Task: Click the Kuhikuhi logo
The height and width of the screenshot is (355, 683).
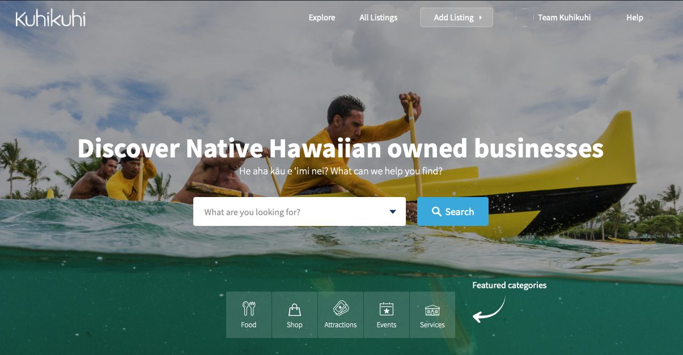Action: [x=50, y=18]
